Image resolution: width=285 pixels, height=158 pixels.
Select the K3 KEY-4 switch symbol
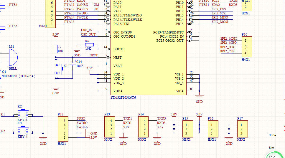click(23, 130)
